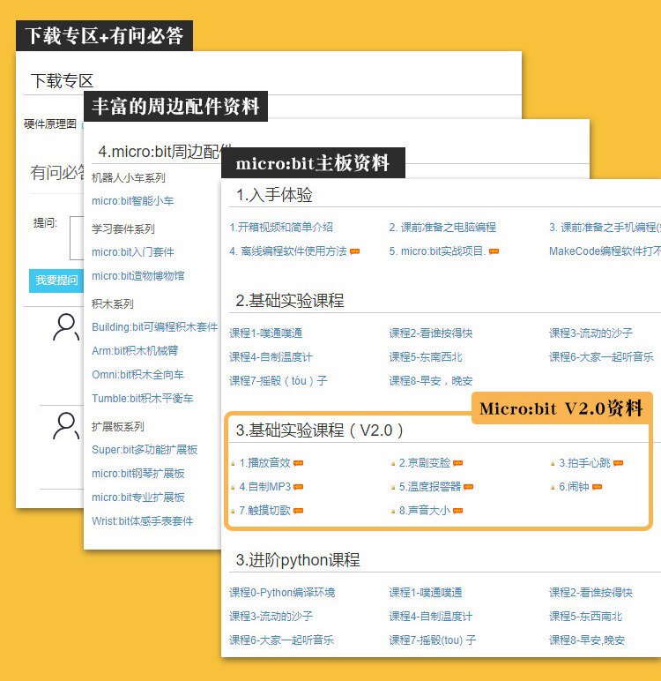Open V2.0 lesson 6.闹钟

tap(574, 487)
